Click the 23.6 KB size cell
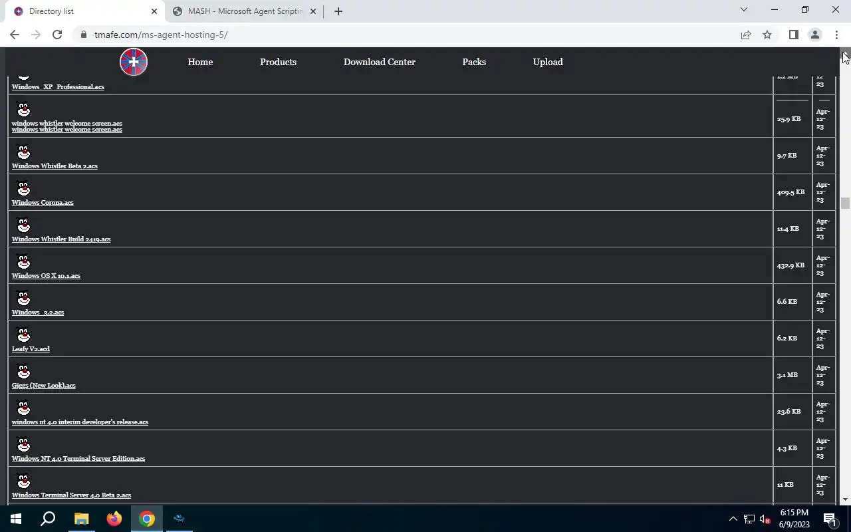This screenshot has width=851, height=532. (792, 412)
